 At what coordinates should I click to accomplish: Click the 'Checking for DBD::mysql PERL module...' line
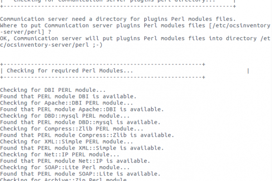pyautogui.click(x=65, y=116)
